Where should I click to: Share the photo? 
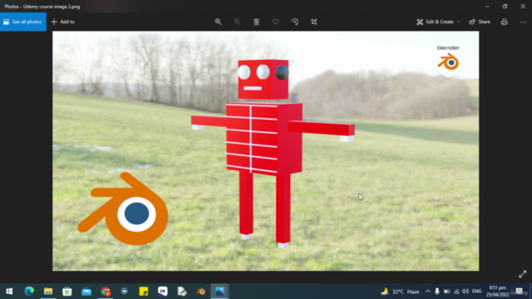(x=480, y=22)
